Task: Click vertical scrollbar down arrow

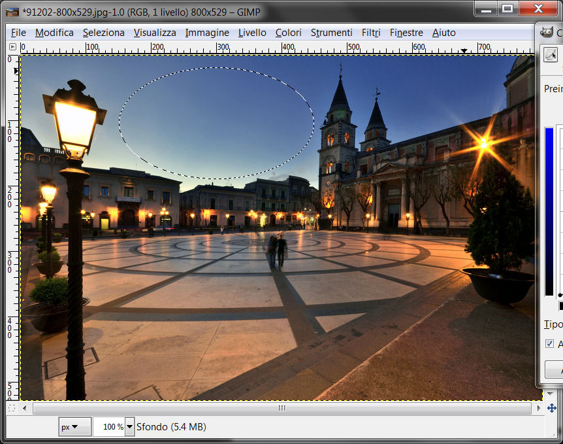Action: coord(551,395)
